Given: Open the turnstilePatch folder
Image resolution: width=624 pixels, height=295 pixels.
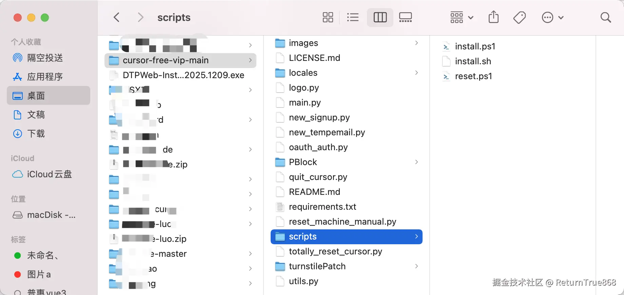Looking at the screenshot, I should point(317,266).
